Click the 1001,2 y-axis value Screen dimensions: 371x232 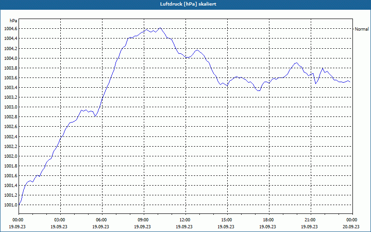(x=10, y=195)
